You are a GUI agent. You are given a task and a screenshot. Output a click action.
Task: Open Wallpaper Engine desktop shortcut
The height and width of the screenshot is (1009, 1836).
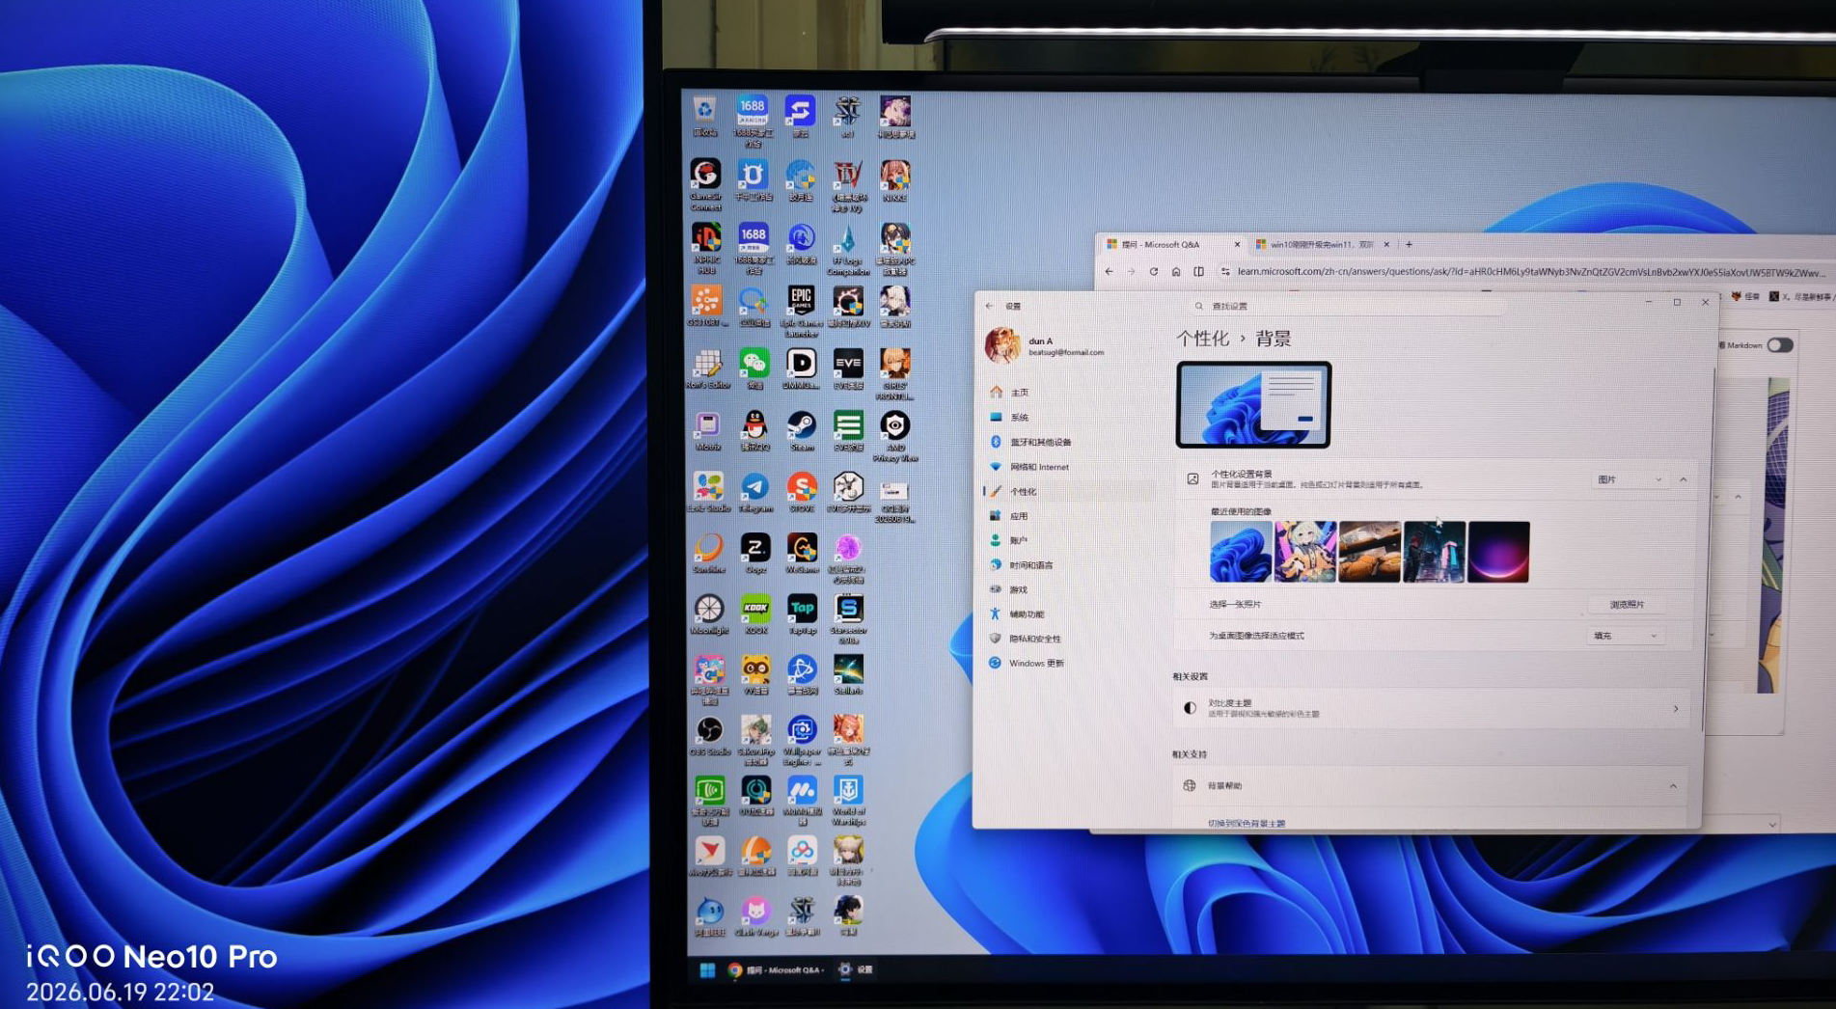click(x=802, y=741)
